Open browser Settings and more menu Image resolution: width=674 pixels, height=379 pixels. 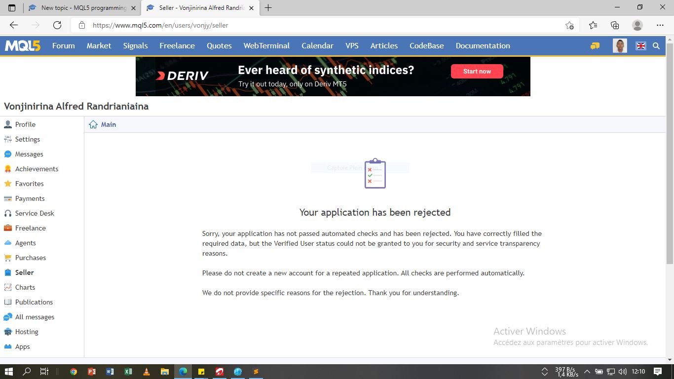coord(660,25)
